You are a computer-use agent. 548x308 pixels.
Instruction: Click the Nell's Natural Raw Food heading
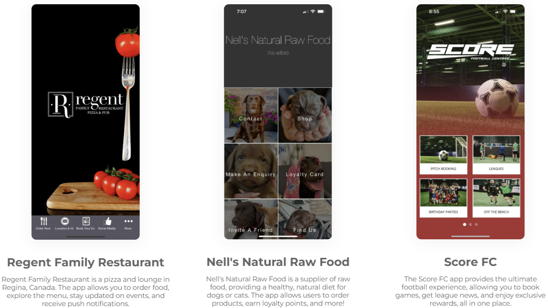pyautogui.click(x=278, y=262)
